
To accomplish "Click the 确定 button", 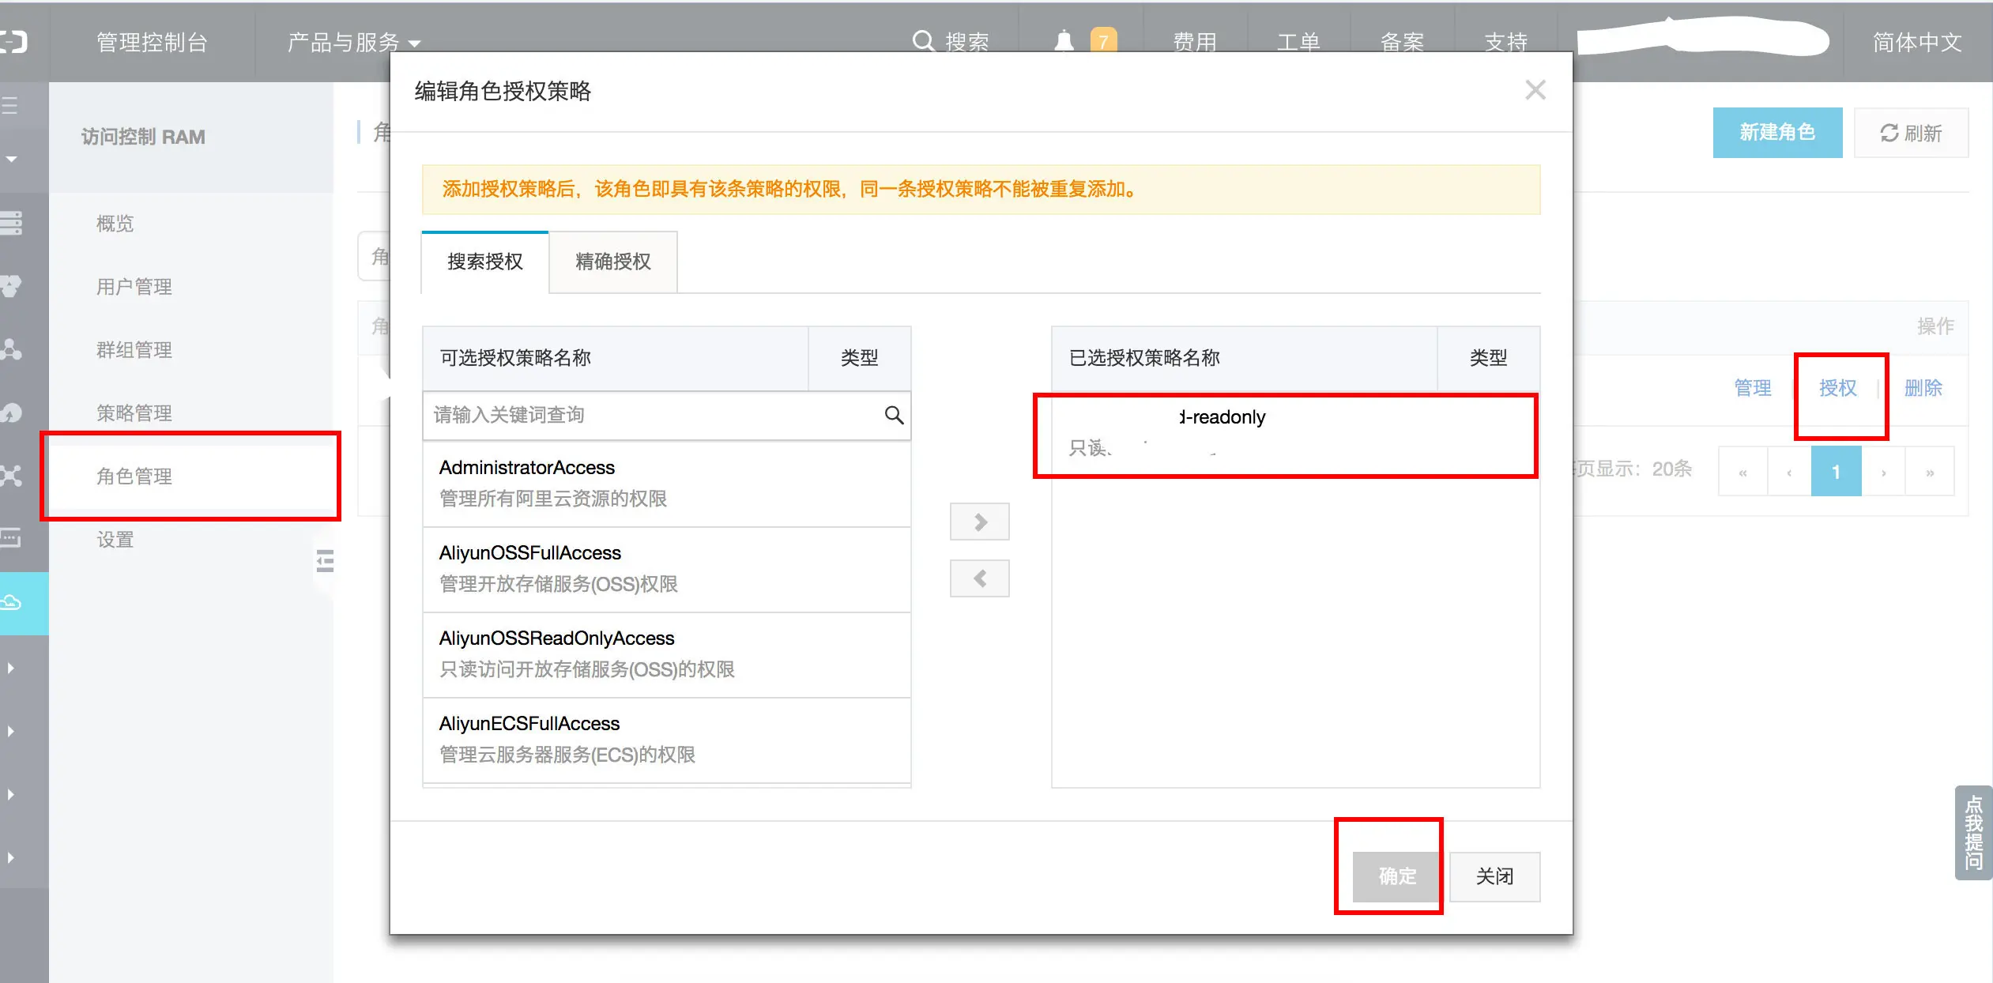I will 1396,876.
